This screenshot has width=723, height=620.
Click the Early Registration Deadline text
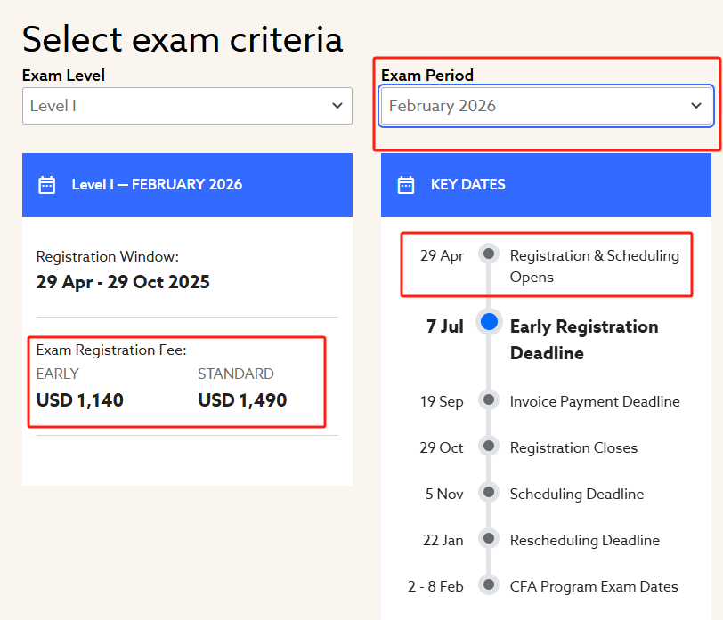[x=583, y=340]
